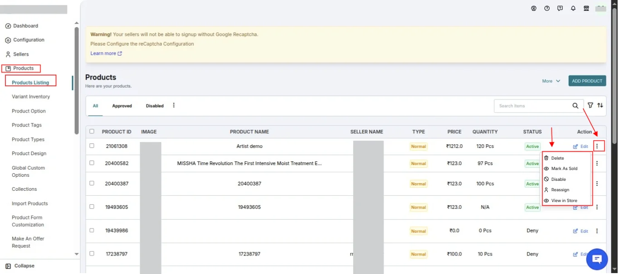619x274 pixels.
Task: Click Edit for product 19439986
Action: 580,231
